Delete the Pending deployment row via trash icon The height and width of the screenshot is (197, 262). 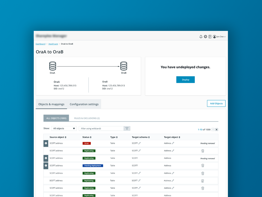pyautogui.click(x=203, y=165)
